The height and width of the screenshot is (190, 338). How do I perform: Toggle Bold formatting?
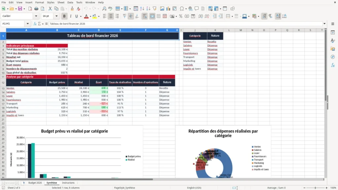click(64, 16)
